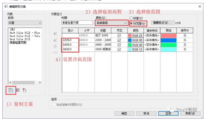Click the 可见 column header
The image size is (207, 121).
(119, 31)
